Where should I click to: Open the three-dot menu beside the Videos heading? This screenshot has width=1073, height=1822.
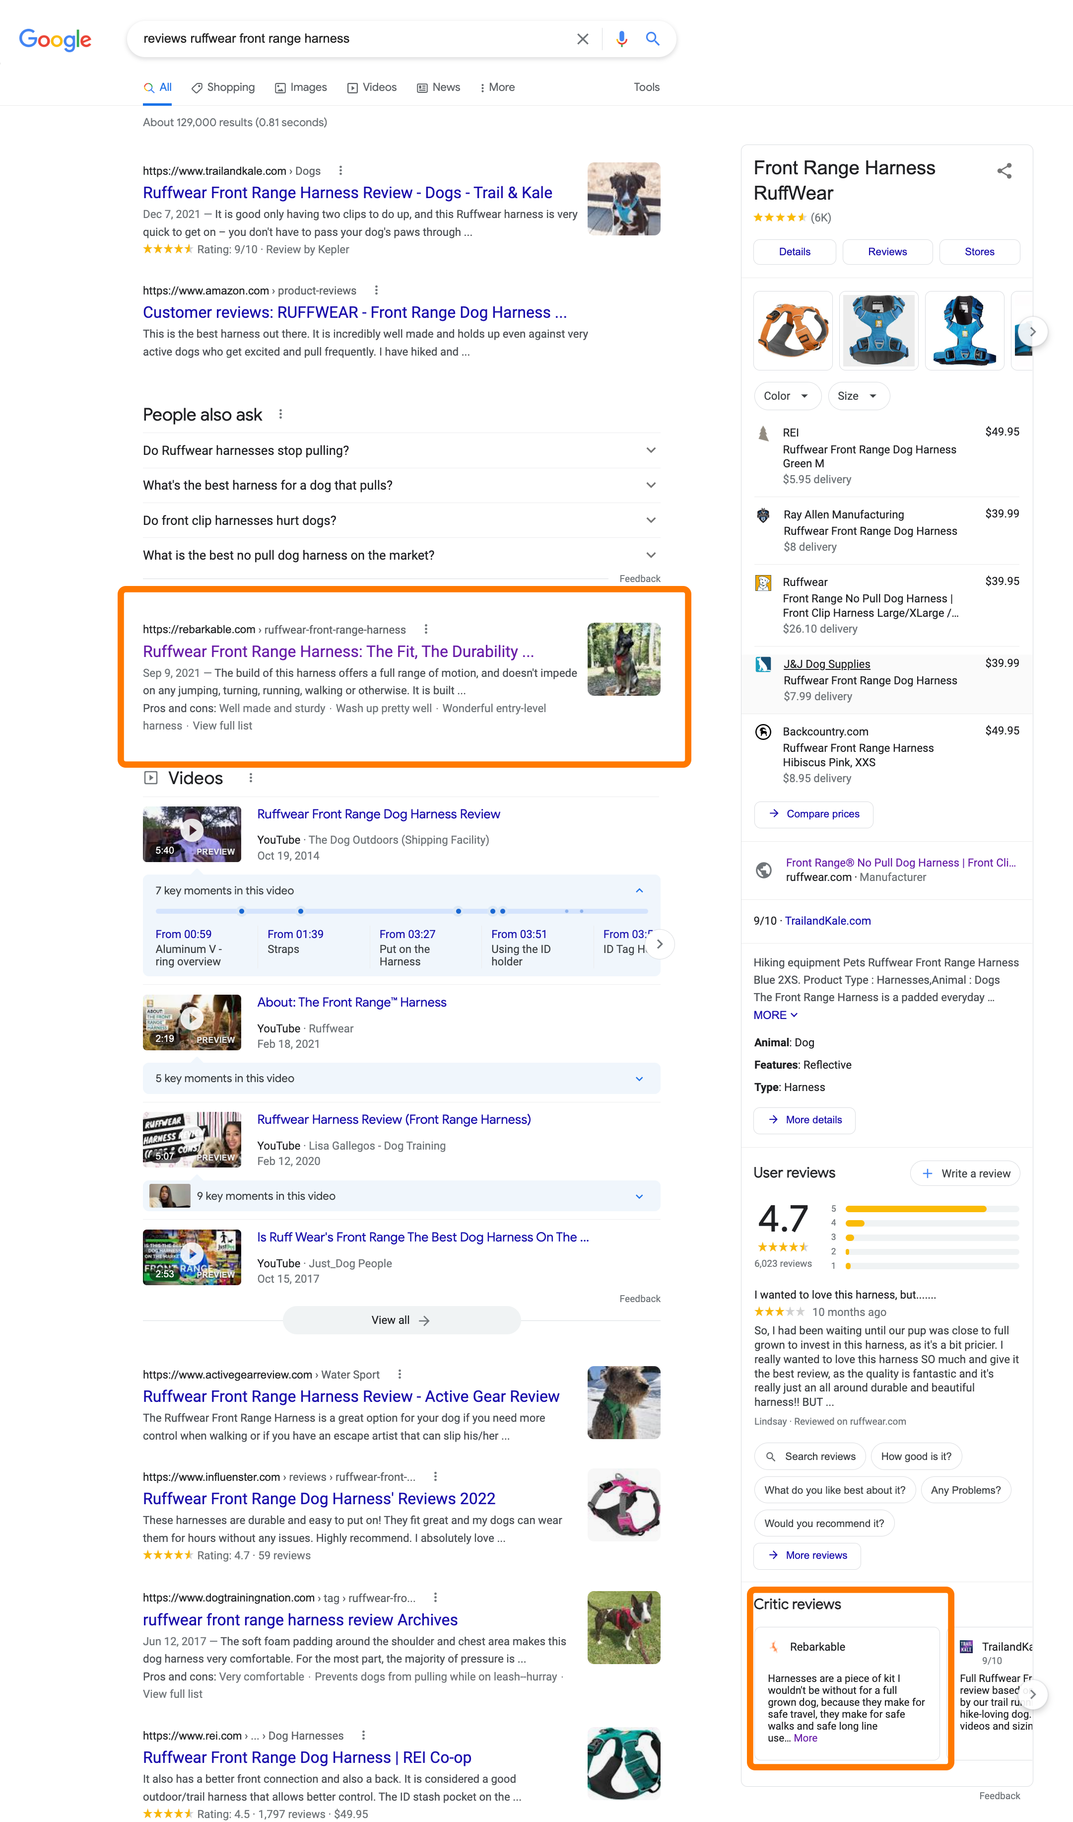point(251,778)
